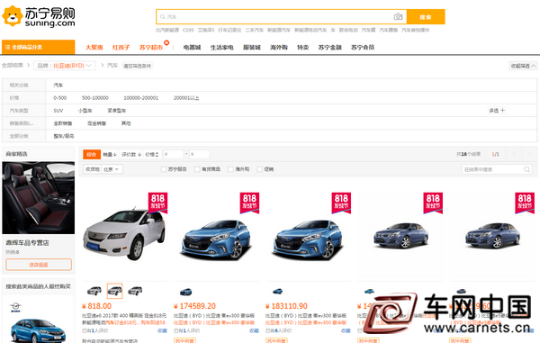
Task: Open the 电器城 navigation tab
Action: click(x=192, y=47)
